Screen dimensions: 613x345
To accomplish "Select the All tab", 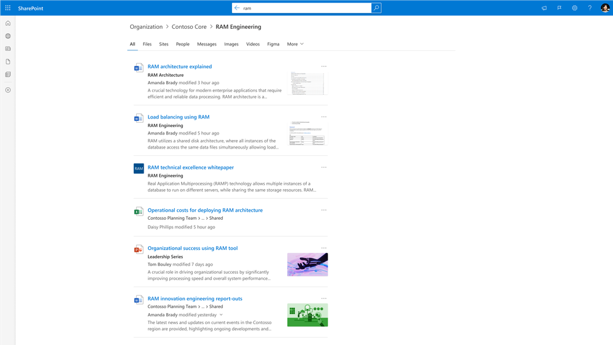I will click(x=133, y=44).
